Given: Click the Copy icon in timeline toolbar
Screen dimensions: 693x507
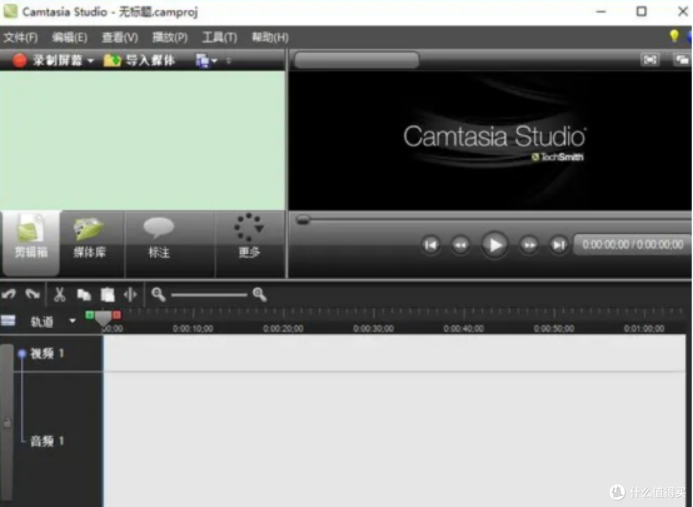Looking at the screenshot, I should click(84, 295).
